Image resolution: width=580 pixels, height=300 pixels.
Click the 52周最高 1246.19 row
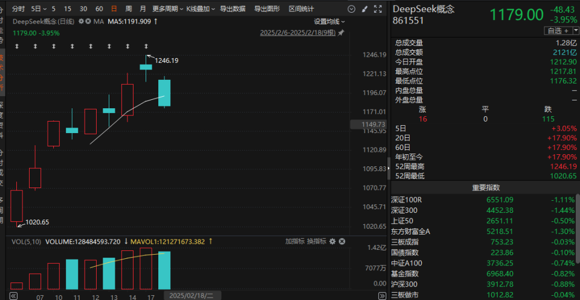point(486,167)
